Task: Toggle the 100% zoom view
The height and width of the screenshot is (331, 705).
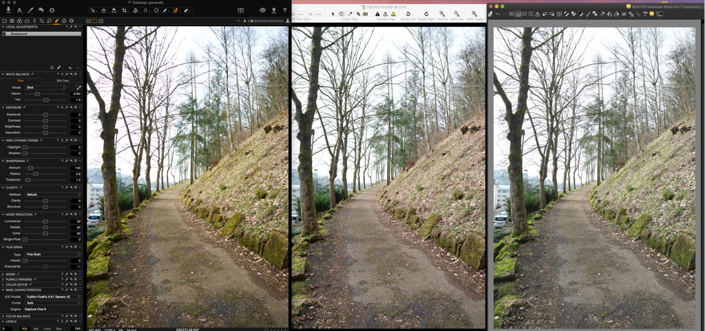Action: pyautogui.click(x=474, y=14)
